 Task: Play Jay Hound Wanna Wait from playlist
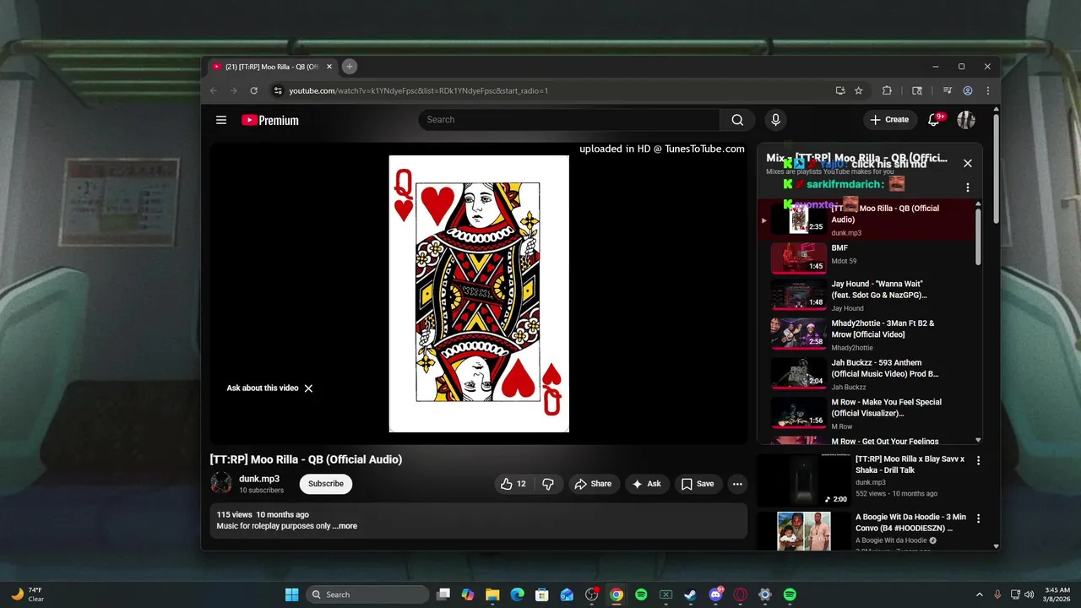tap(870, 296)
